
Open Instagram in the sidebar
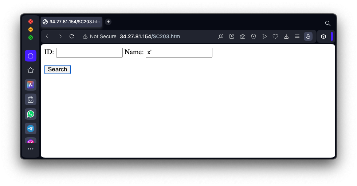(x=31, y=141)
